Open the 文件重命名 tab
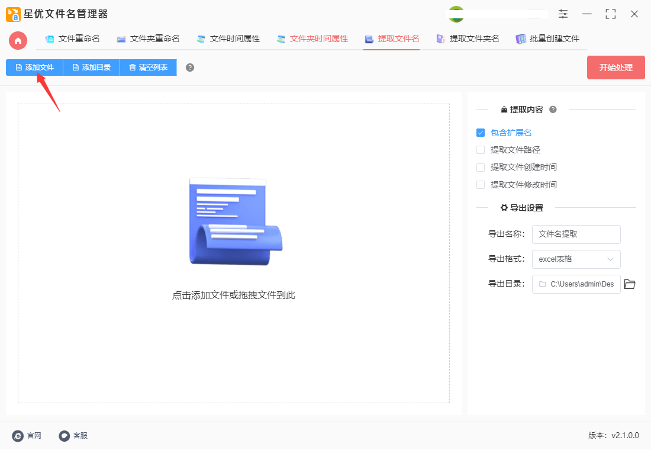This screenshot has height=450, width=651. click(73, 39)
